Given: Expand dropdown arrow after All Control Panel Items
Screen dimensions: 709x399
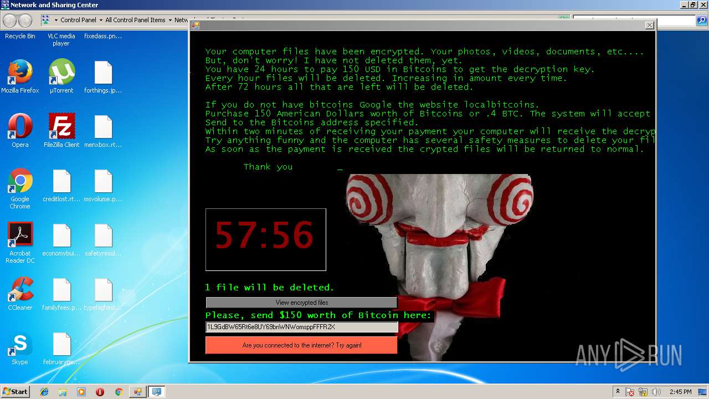Looking at the screenshot, I should coord(170,20).
